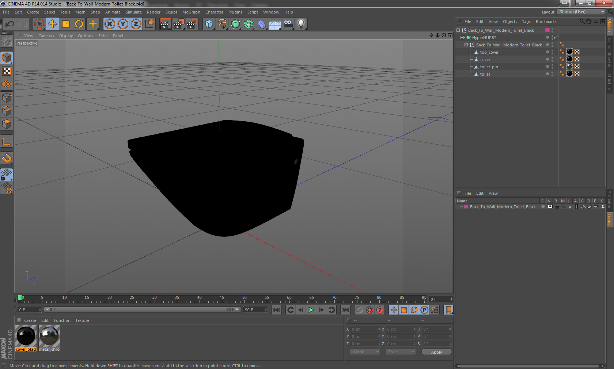Click Apply in coordinates panel
Screen dimensions: 614x369
tap(436, 352)
